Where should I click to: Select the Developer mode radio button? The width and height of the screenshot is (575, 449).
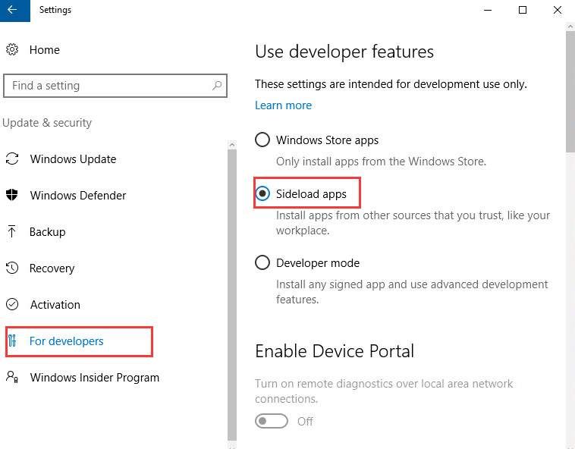click(262, 263)
